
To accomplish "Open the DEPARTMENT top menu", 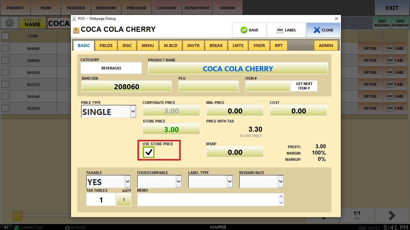I will point(197,8).
